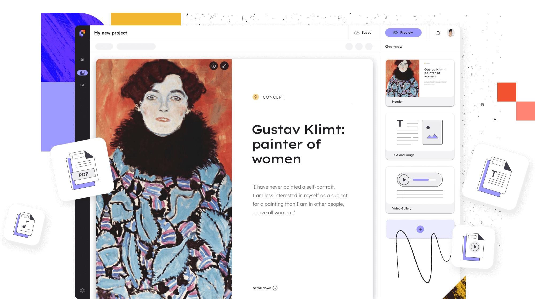Open the notifications bell

click(438, 33)
